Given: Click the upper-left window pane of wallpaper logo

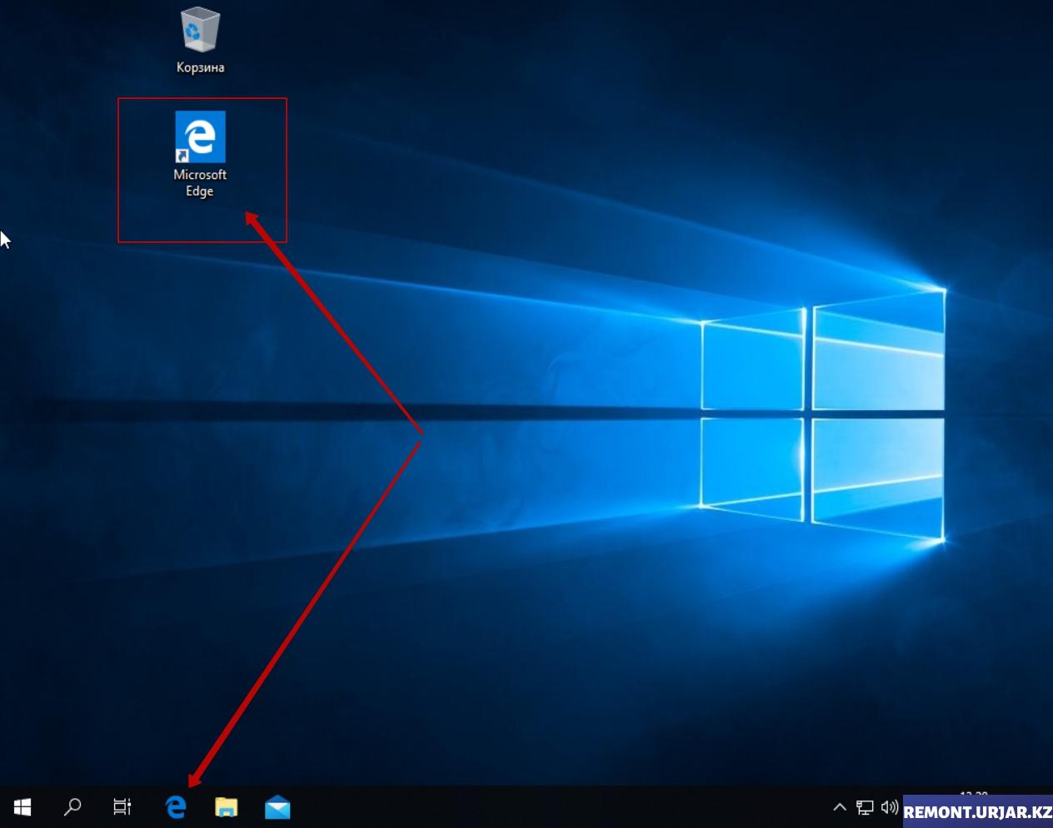Looking at the screenshot, I should (752, 362).
